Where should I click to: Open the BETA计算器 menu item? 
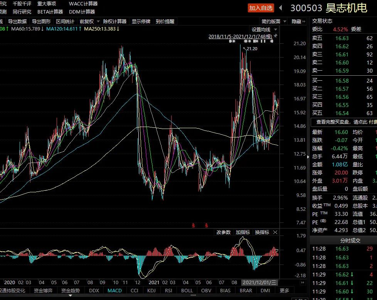tap(50, 12)
